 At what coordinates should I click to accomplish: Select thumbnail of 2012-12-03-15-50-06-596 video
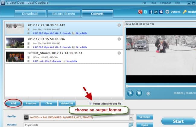15,43
